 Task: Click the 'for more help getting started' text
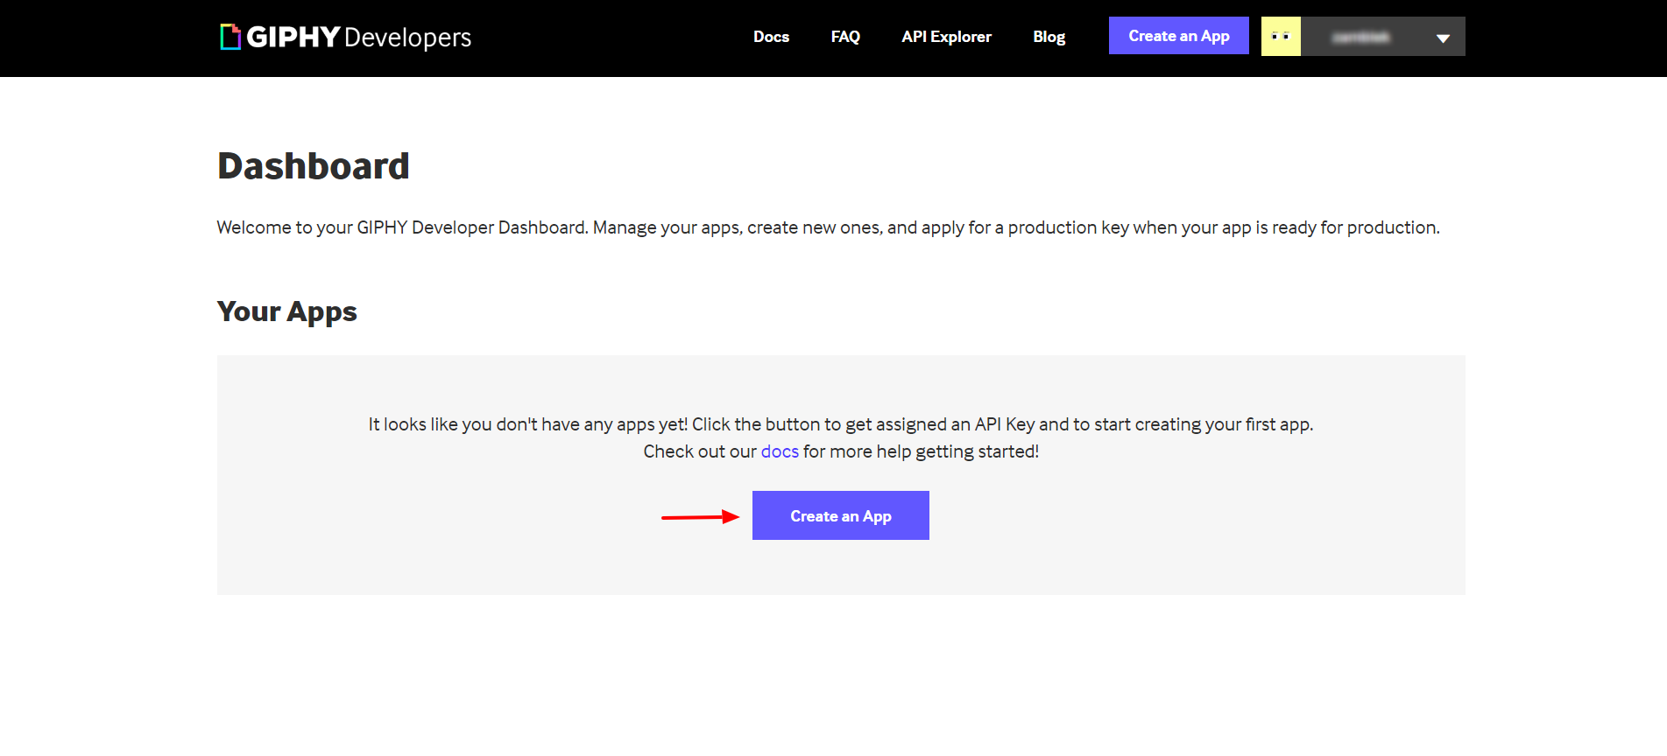(921, 451)
